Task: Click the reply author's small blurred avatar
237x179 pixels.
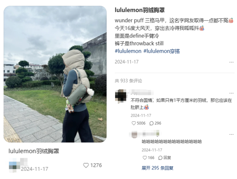Action: coord(134,134)
